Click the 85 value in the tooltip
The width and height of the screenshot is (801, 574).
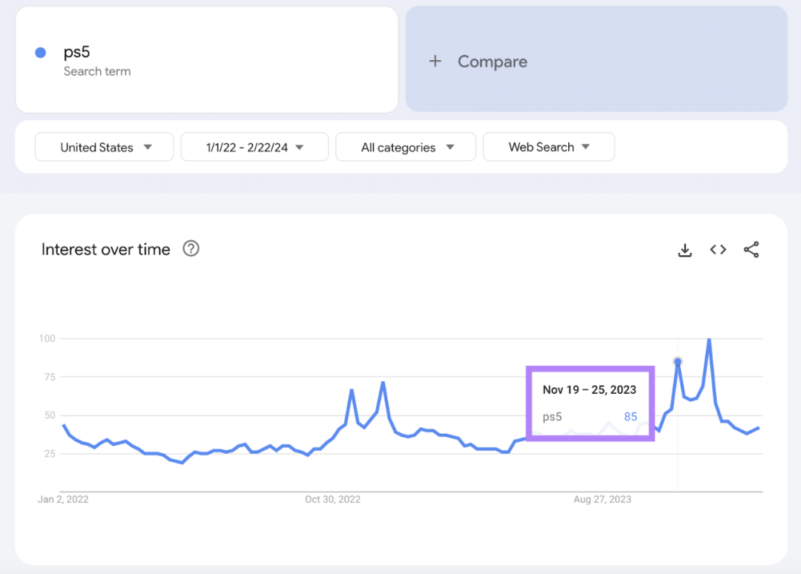[x=630, y=417]
